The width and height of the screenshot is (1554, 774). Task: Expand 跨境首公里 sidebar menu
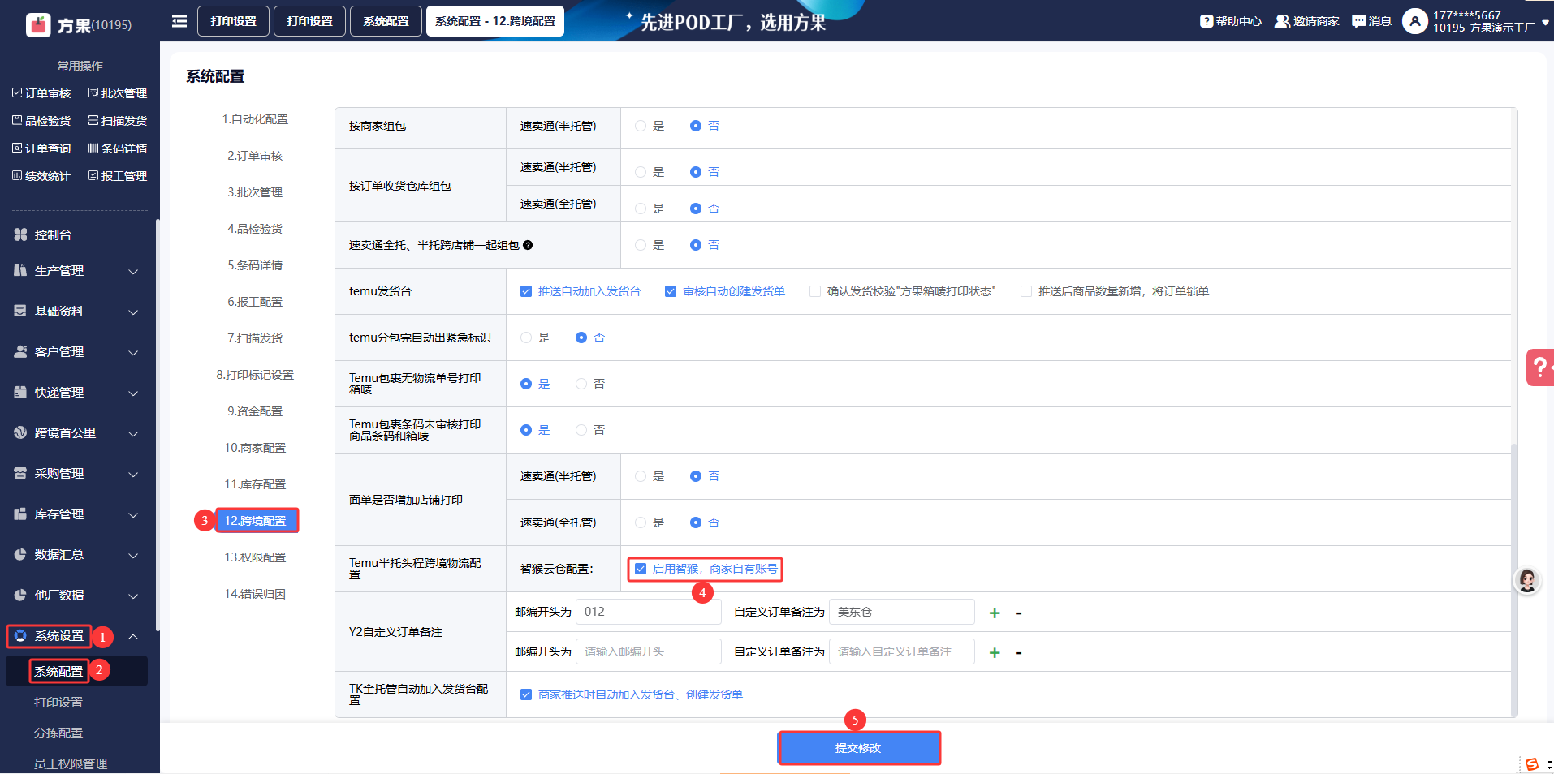pos(77,433)
